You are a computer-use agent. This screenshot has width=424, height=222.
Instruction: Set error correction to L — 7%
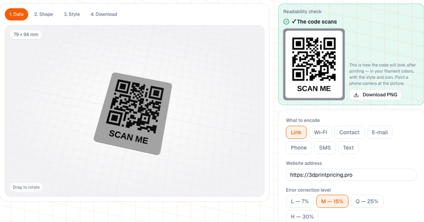pos(300,202)
